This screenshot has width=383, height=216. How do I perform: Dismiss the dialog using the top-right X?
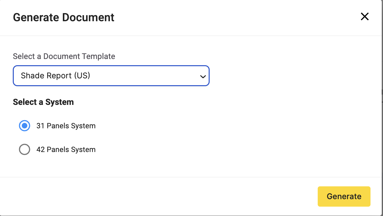365,17
